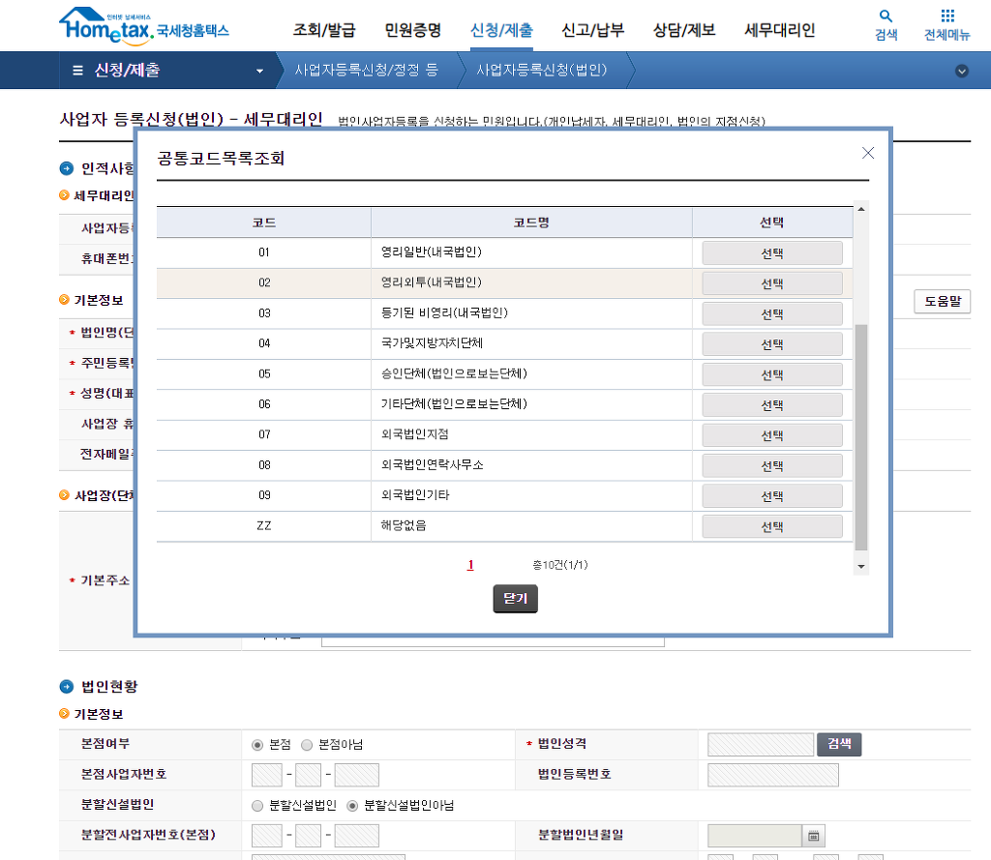This screenshot has width=991, height=860.
Task: Click the hamburger icon beside 신청/제출
Action: click(77, 71)
